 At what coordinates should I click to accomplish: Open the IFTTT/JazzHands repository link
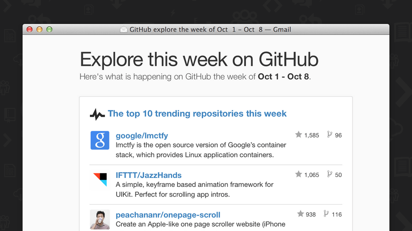coord(149,175)
